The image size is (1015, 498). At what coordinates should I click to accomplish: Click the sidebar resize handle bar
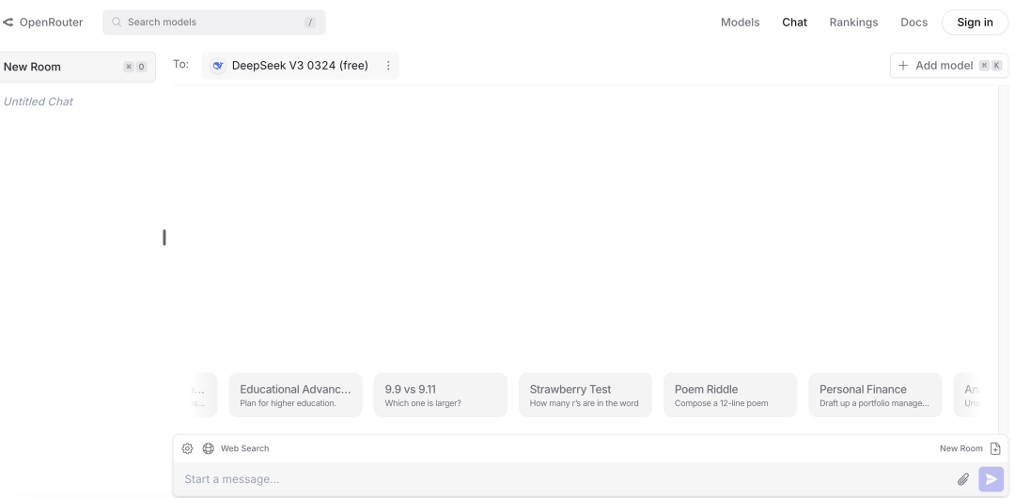(164, 238)
